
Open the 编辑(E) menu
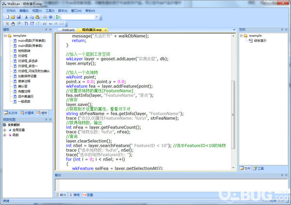[x=24, y=11]
